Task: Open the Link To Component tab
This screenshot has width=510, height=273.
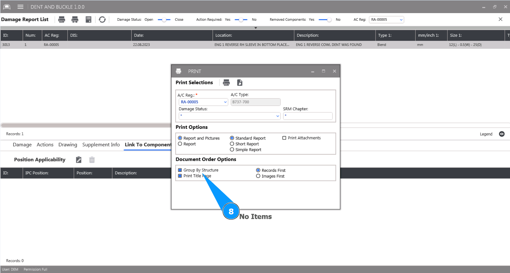Action: click(148, 145)
